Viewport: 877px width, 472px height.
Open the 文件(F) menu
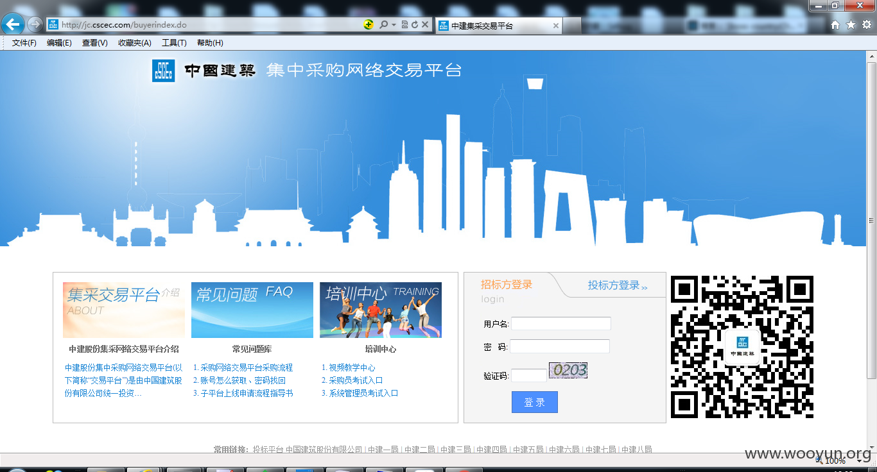[24, 43]
